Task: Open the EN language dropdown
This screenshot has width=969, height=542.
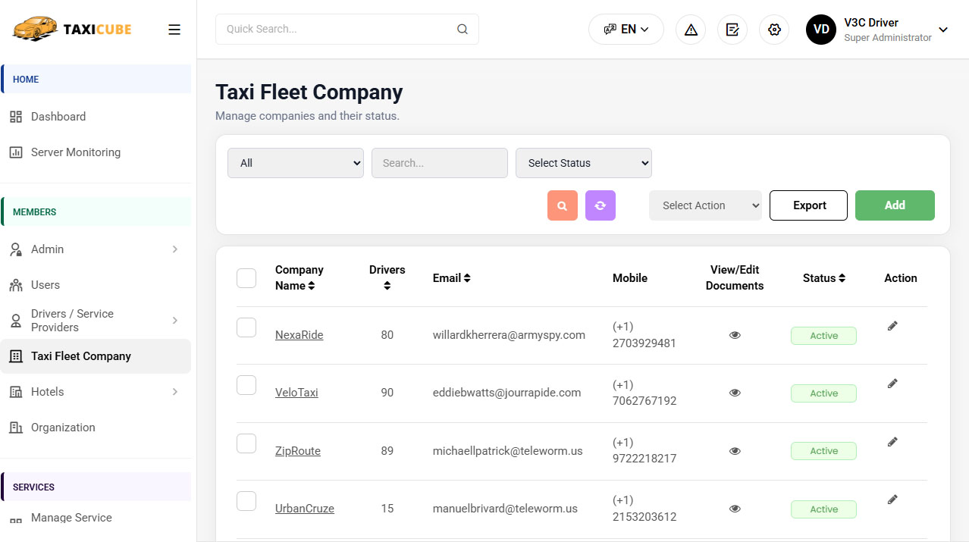Action: pos(626,30)
